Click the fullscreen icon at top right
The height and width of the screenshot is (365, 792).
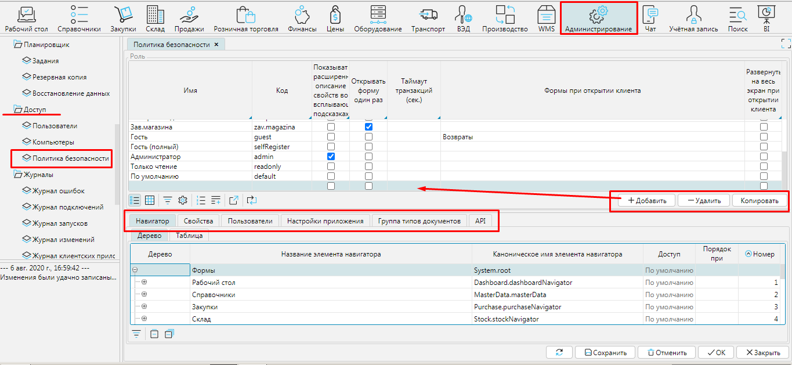786,44
